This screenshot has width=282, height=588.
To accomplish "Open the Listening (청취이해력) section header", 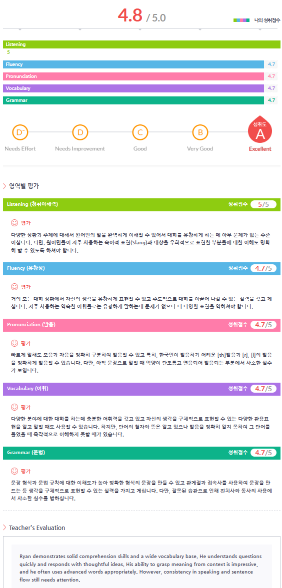I will click(x=141, y=204).
